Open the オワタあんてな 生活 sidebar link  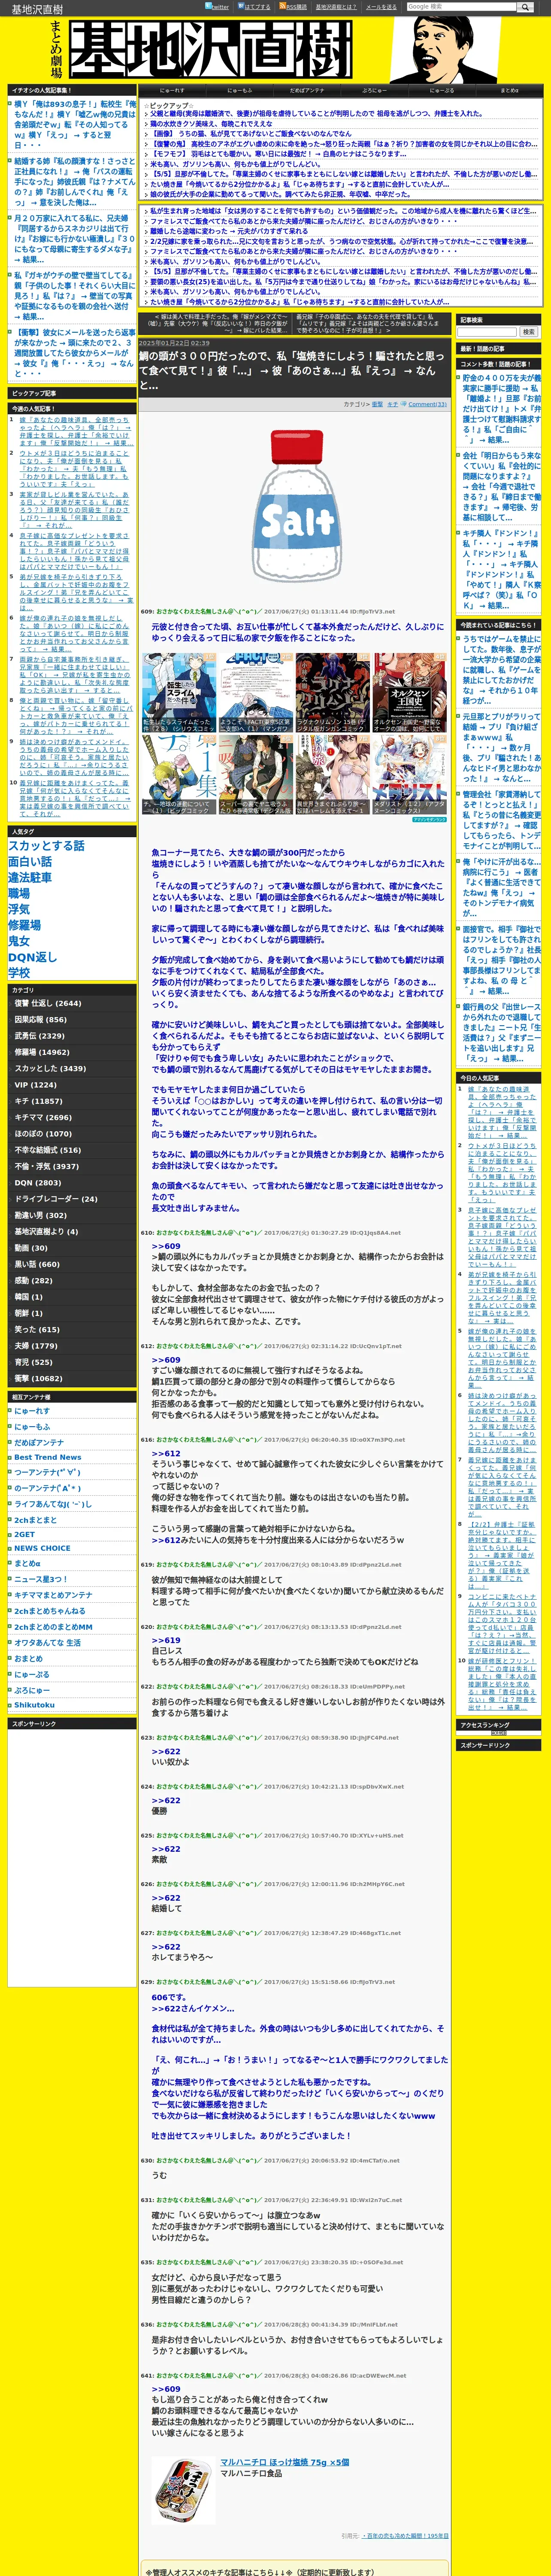coord(47,1642)
